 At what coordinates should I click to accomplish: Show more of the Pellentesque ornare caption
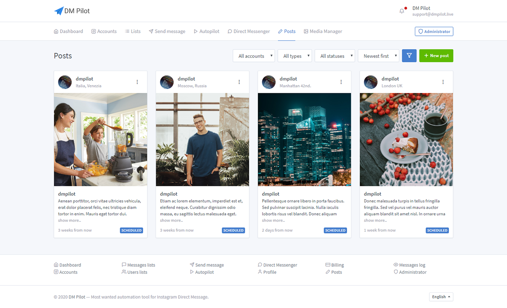click(x=273, y=220)
